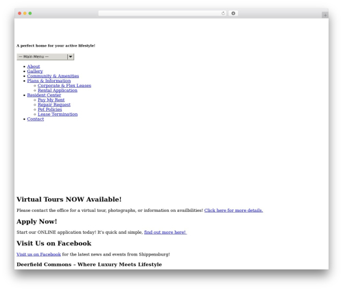Open the 'Visit us on Facebook' link
The width and height of the screenshot is (343, 290).
point(38,254)
